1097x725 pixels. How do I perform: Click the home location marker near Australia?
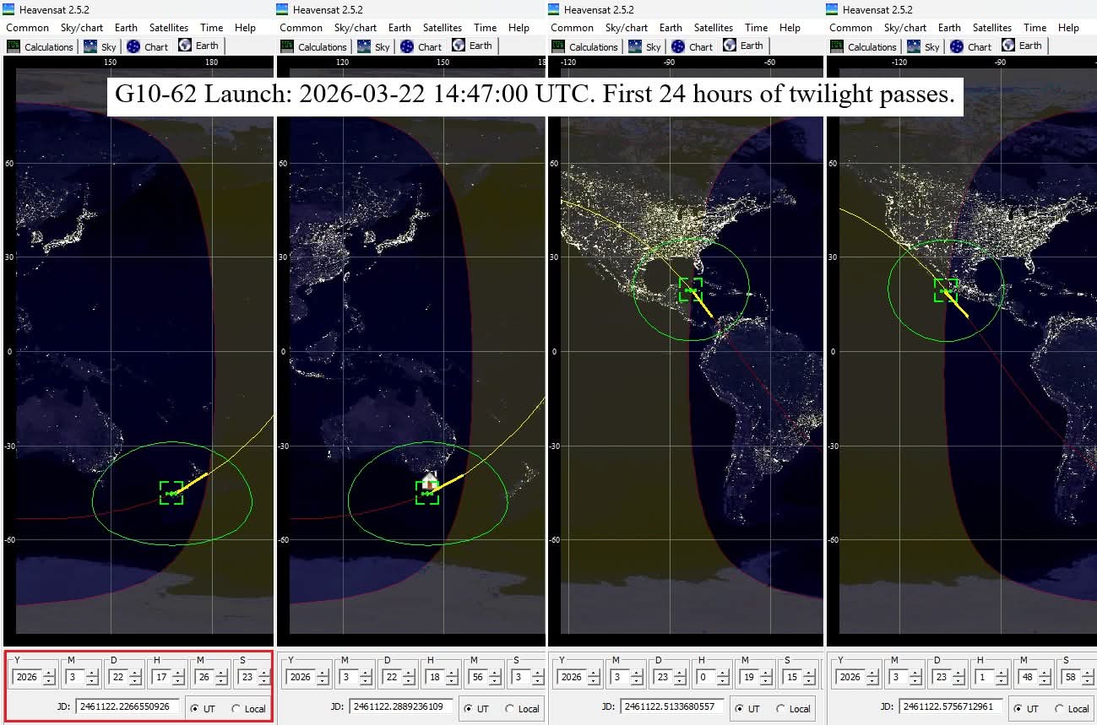(x=430, y=480)
